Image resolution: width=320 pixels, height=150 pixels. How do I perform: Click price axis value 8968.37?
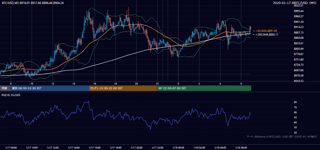tap(299, 16)
